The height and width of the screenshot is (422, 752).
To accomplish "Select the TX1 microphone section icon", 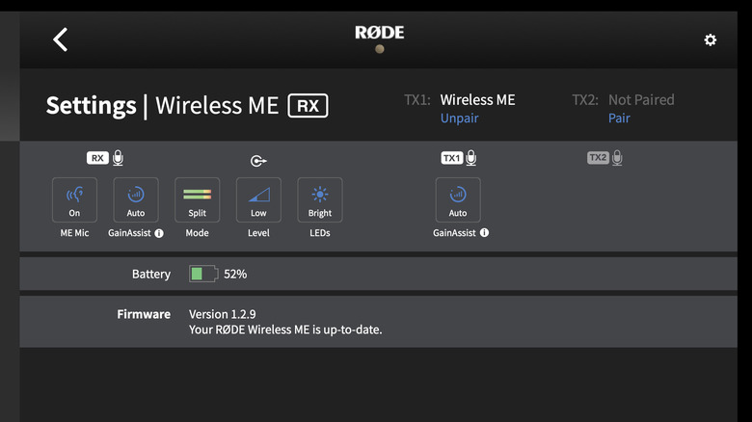I will tap(459, 158).
